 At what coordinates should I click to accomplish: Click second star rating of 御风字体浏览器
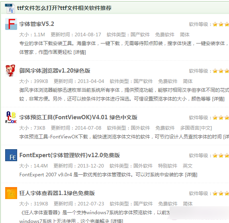point(221,71)
